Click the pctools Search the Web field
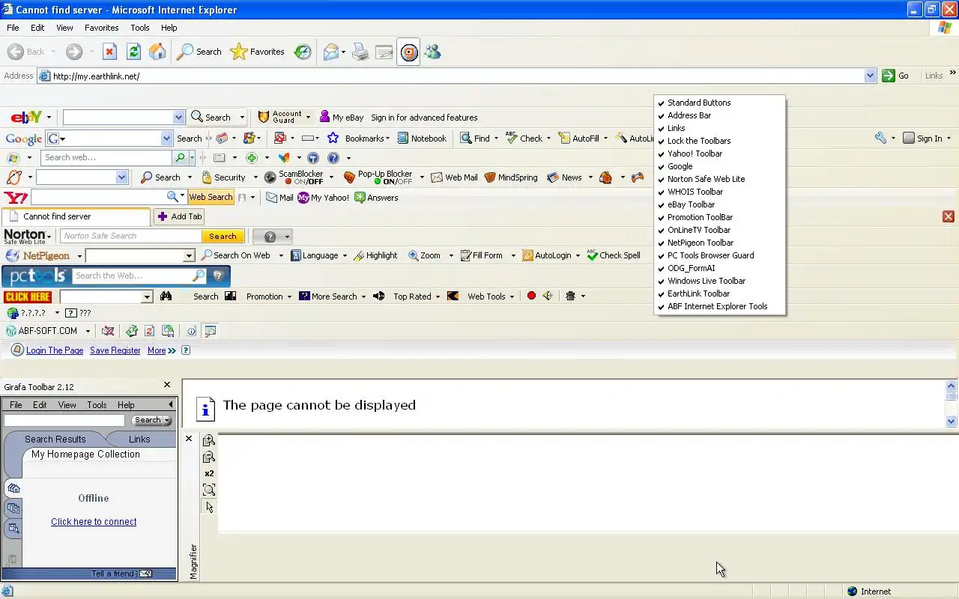This screenshot has height=599, width=959. pyautogui.click(x=132, y=276)
